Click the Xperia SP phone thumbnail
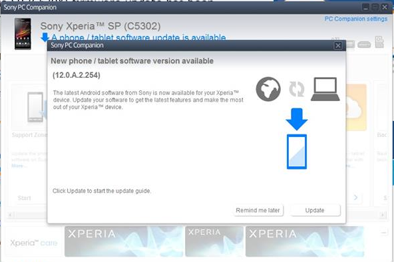This screenshot has width=394, height=262. [23, 34]
